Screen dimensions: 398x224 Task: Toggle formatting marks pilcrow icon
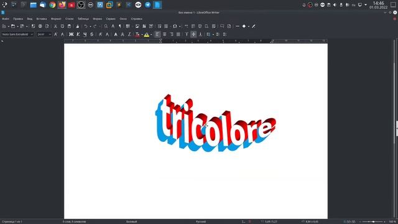pos(120,26)
